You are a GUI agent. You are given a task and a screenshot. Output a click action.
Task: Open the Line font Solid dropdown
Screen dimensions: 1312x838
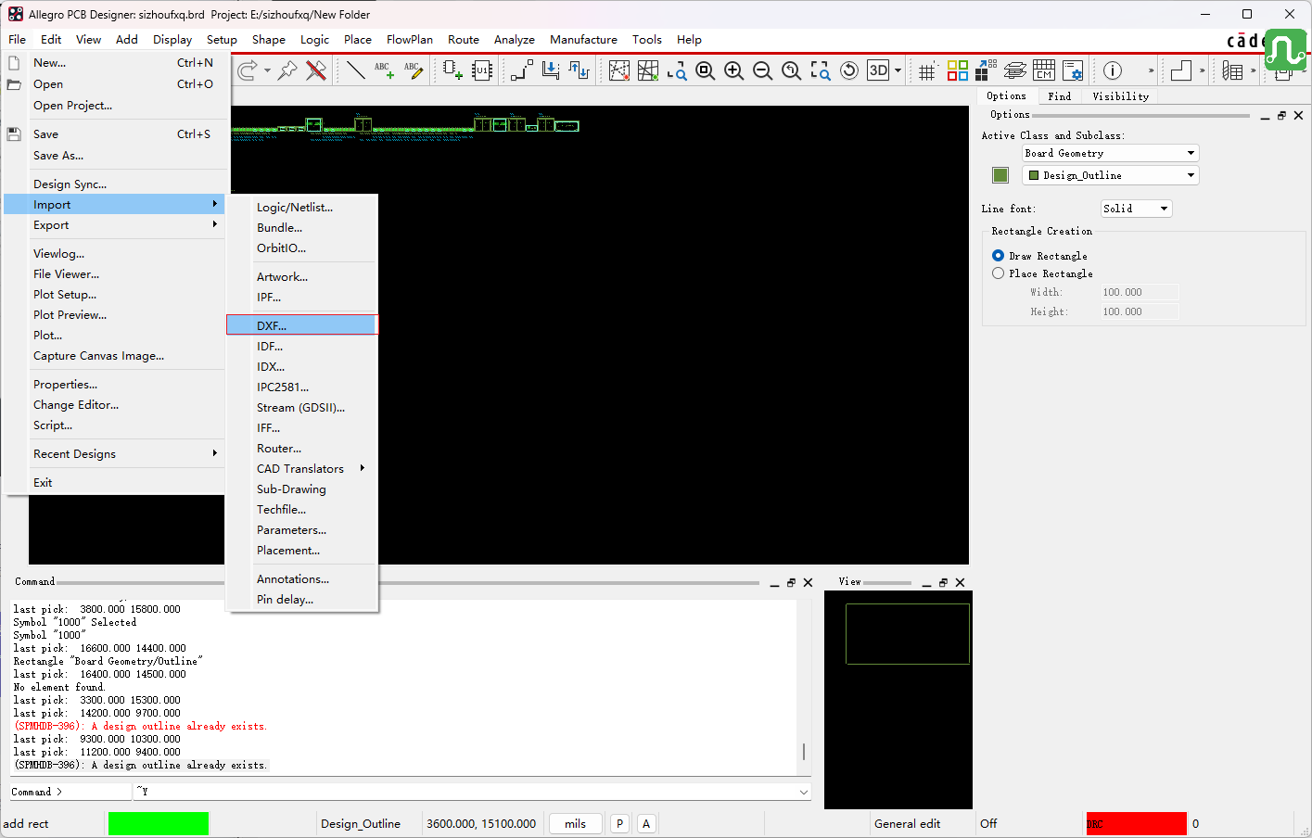point(1136,209)
